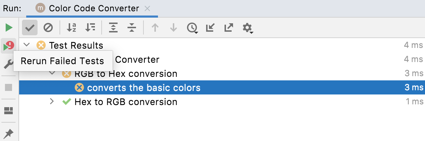Export test results icon
Viewport: 425px width, 141px height.
[229, 27]
